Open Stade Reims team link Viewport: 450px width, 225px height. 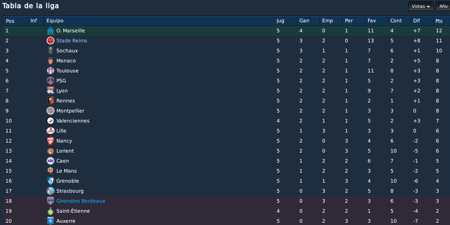pyautogui.click(x=72, y=41)
